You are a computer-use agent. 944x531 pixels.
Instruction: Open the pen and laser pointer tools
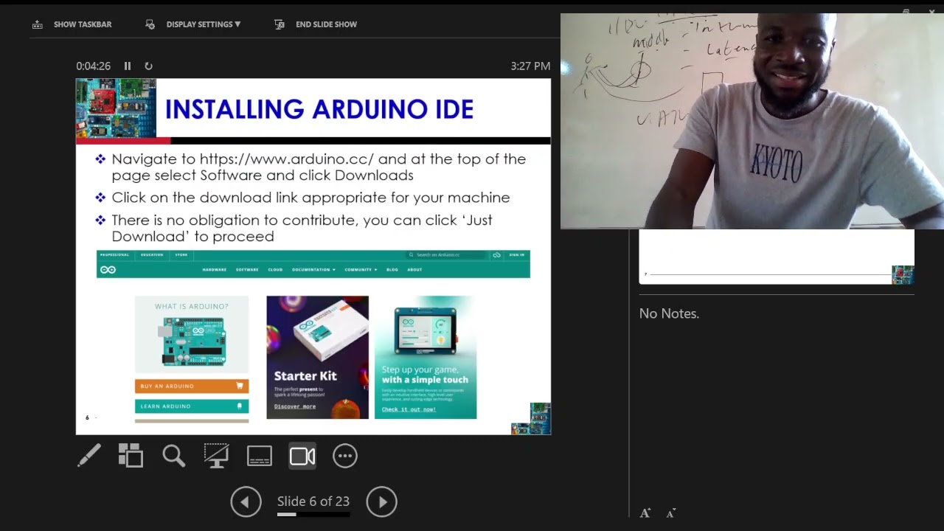[x=89, y=456]
